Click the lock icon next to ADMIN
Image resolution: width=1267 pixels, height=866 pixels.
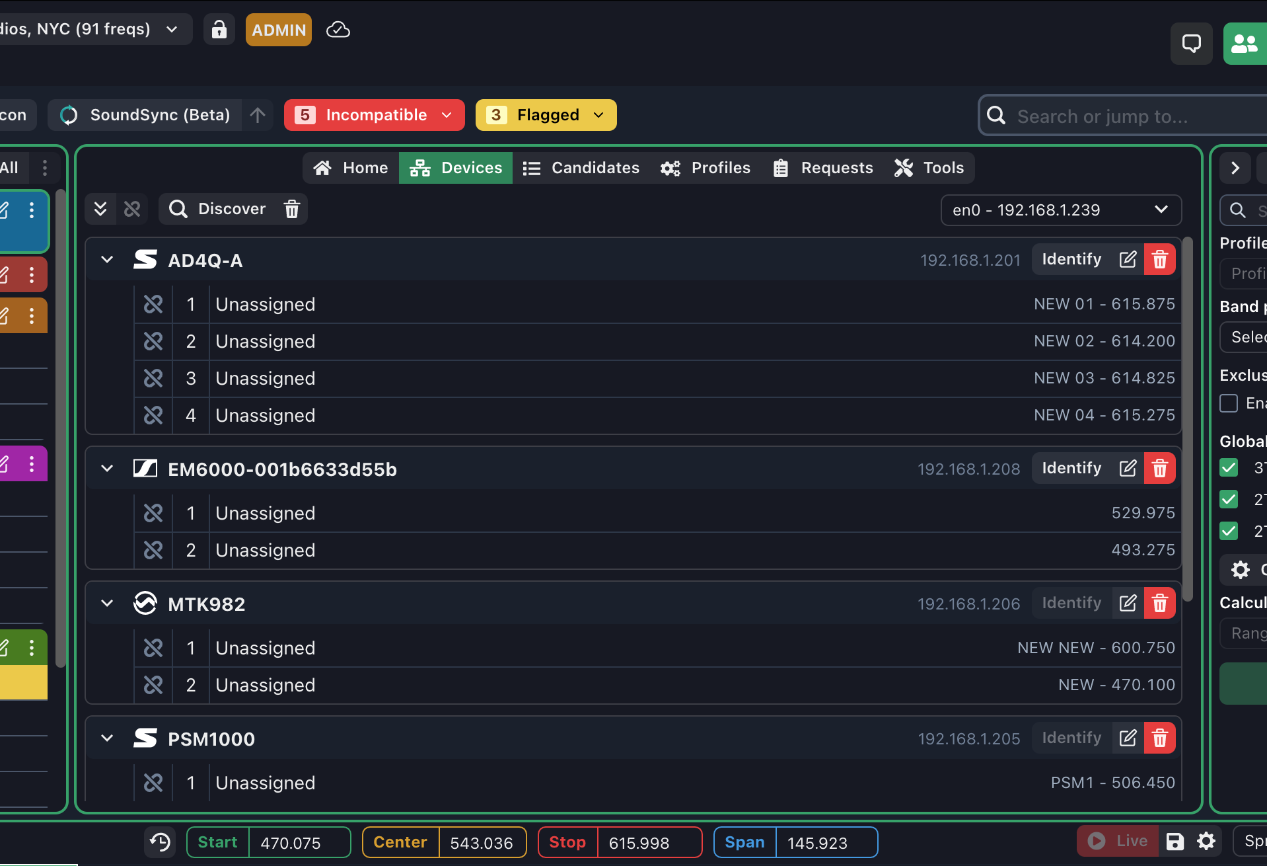[219, 30]
